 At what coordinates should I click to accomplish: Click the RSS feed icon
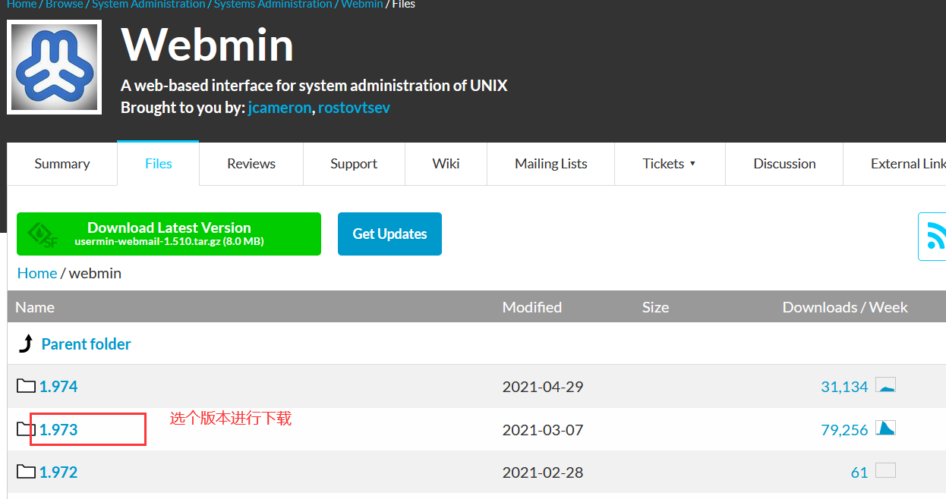point(936,236)
